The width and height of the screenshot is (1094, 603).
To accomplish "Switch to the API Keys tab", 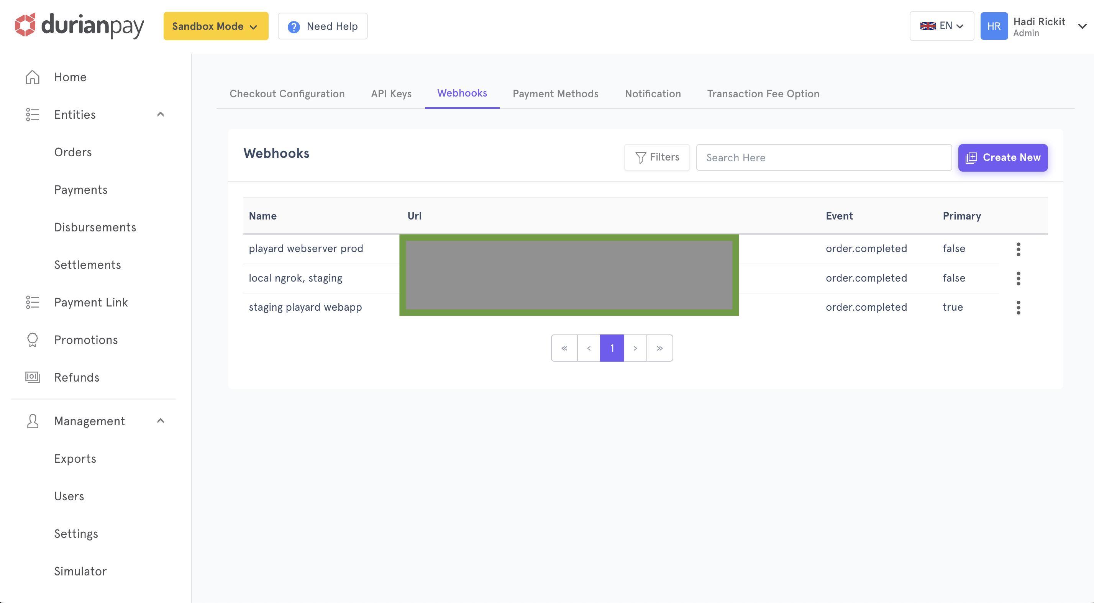I will coord(391,93).
